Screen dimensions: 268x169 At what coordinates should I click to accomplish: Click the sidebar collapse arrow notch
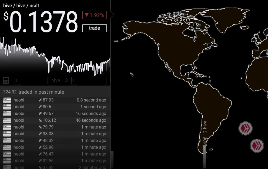(112, 15)
